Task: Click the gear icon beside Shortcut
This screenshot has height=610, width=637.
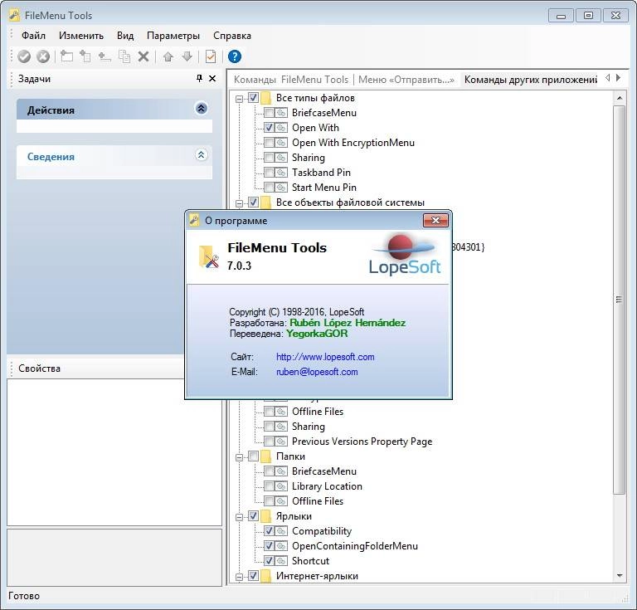Action: coord(280,561)
